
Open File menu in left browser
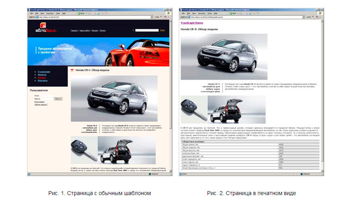point(32,13)
